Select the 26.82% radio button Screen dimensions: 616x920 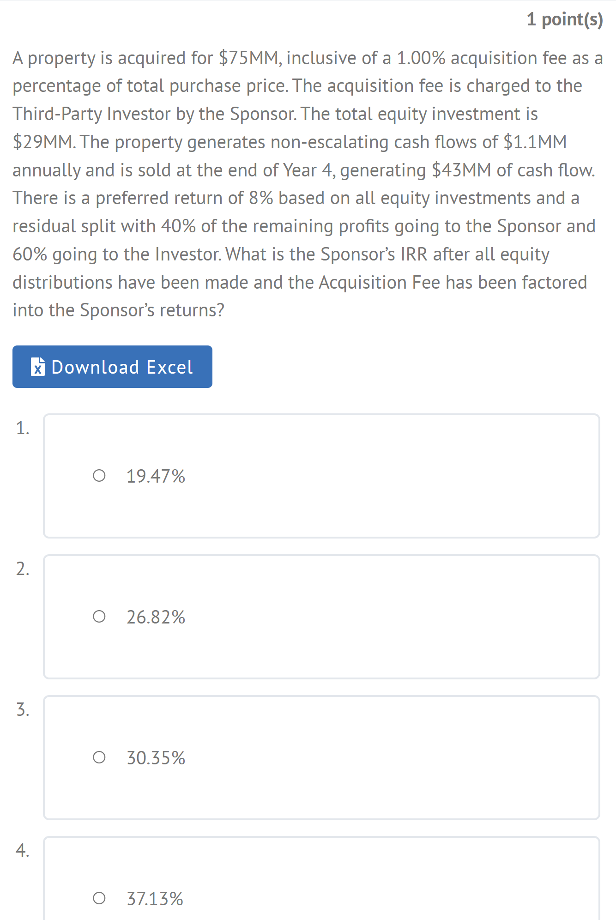coord(99,617)
